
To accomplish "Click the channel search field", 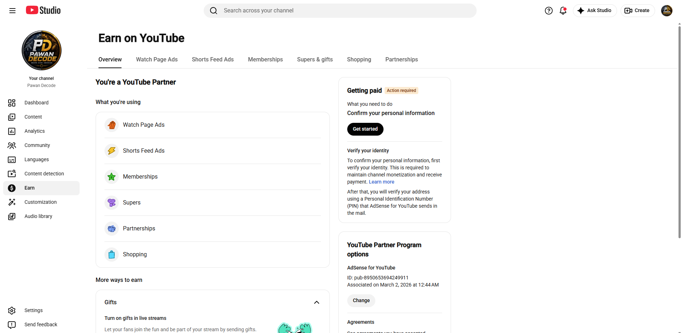I will [x=340, y=11].
